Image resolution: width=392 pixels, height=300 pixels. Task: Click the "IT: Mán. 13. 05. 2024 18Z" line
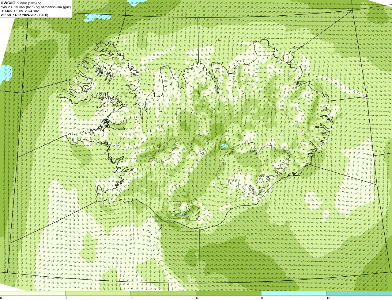click(20, 11)
